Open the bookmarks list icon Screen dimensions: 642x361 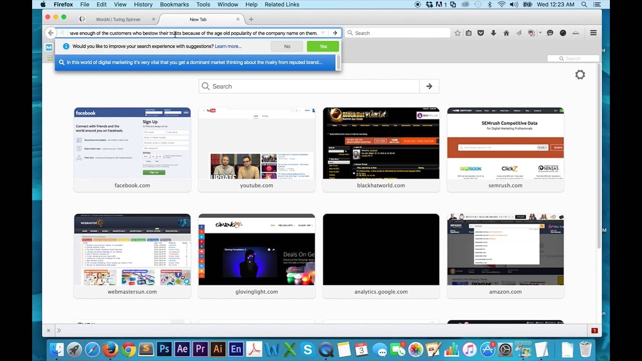468,33
